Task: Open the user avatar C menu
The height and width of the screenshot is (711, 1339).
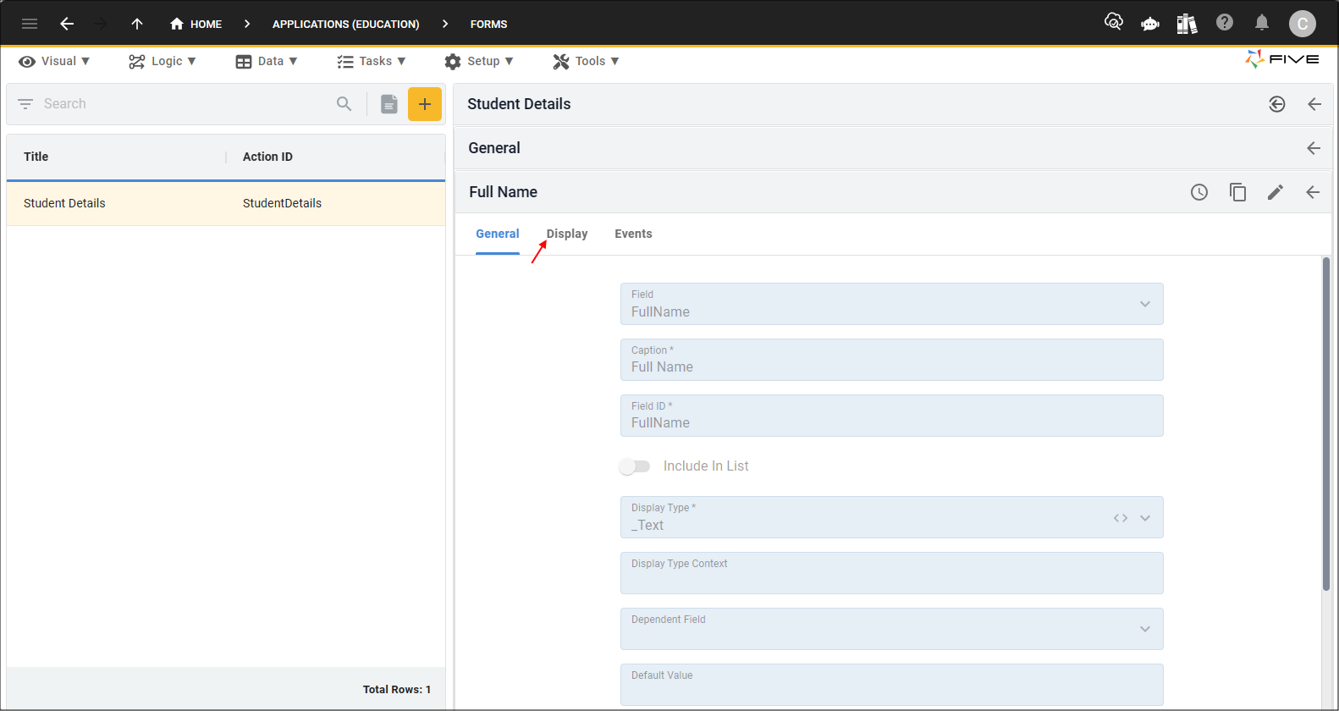Action: click(1303, 24)
